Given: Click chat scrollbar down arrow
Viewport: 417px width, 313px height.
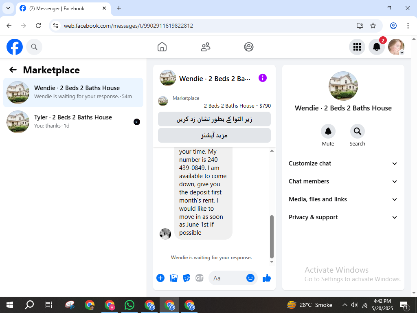Looking at the screenshot, I should (272, 262).
